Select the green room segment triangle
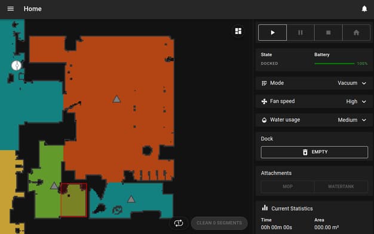The width and height of the screenshot is (374, 234). pos(54,186)
